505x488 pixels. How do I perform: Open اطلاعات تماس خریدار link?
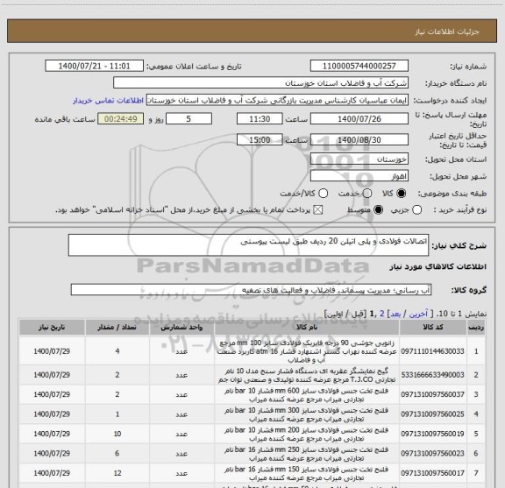108,101
